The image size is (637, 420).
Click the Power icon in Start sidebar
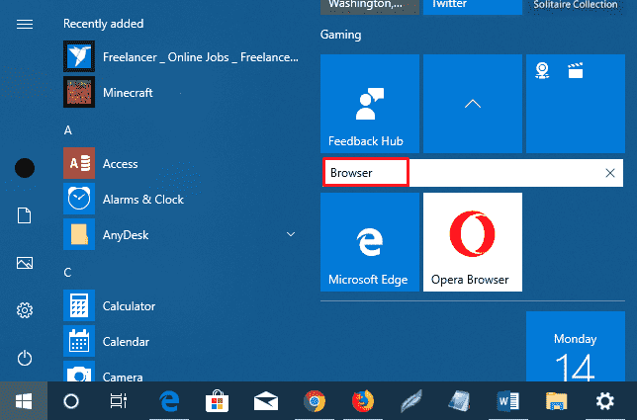25,358
